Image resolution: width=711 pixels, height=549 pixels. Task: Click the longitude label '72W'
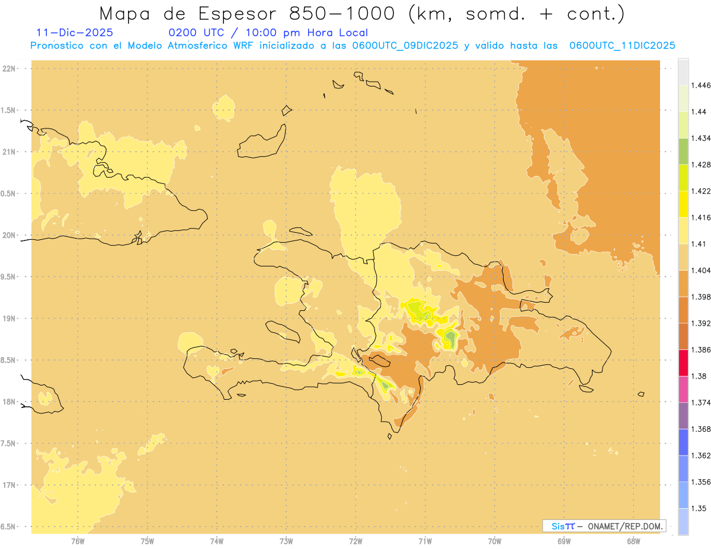click(x=355, y=541)
